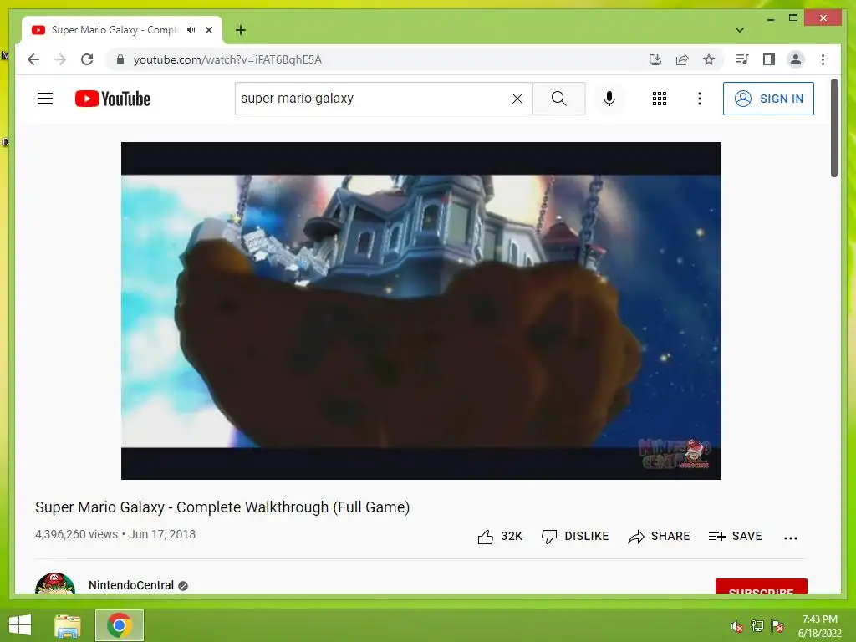Start voice search with the microphone

(x=609, y=99)
